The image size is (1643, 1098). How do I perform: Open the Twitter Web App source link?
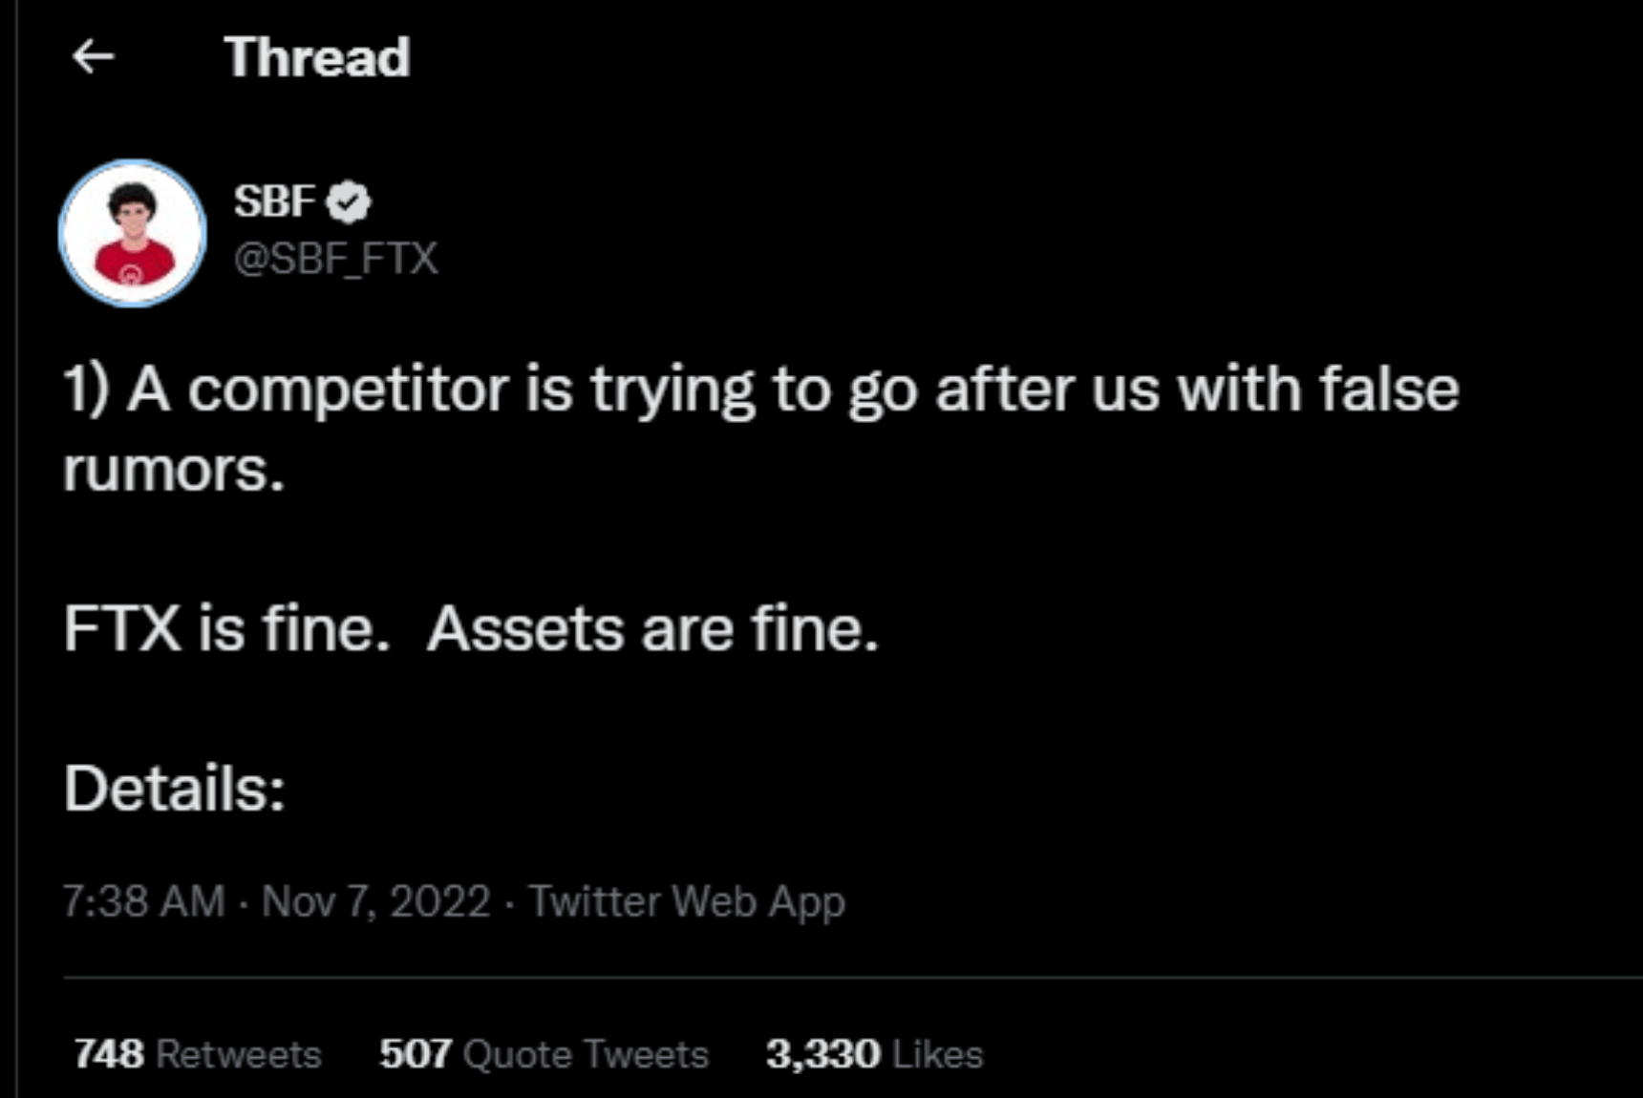[687, 901]
